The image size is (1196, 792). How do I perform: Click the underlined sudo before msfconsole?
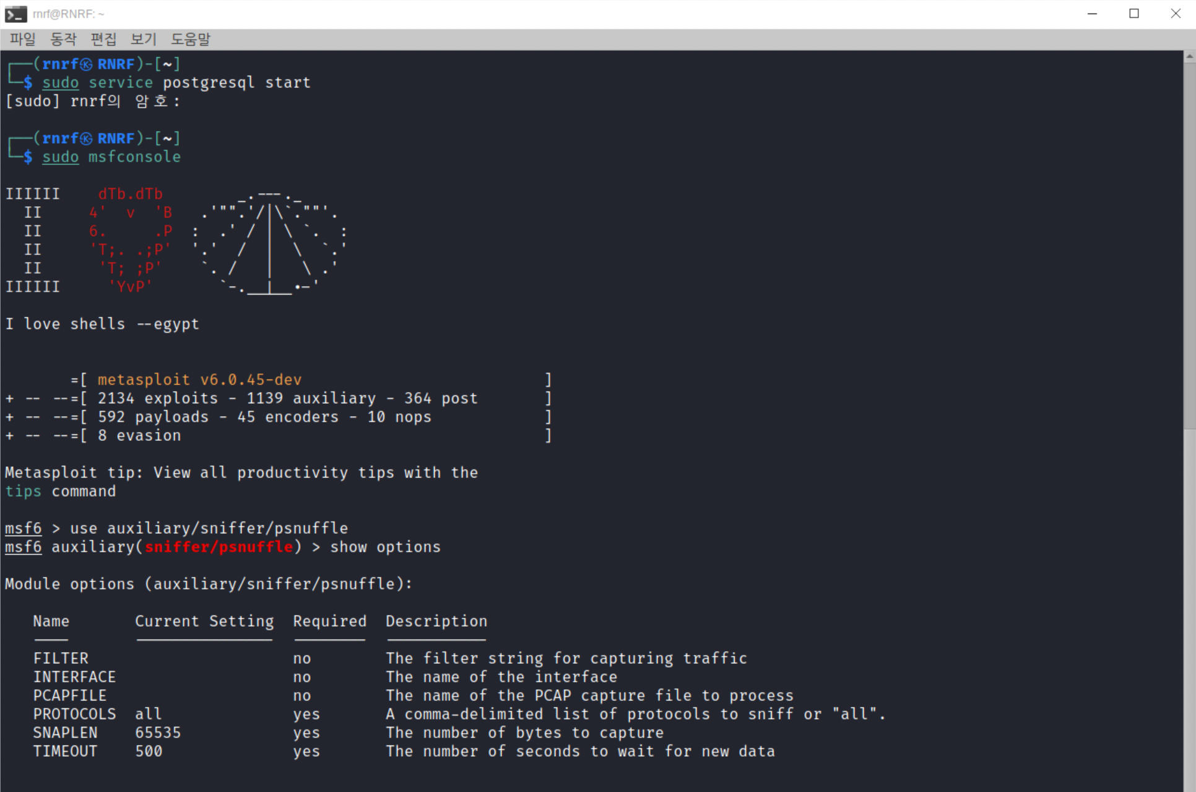[61, 157]
